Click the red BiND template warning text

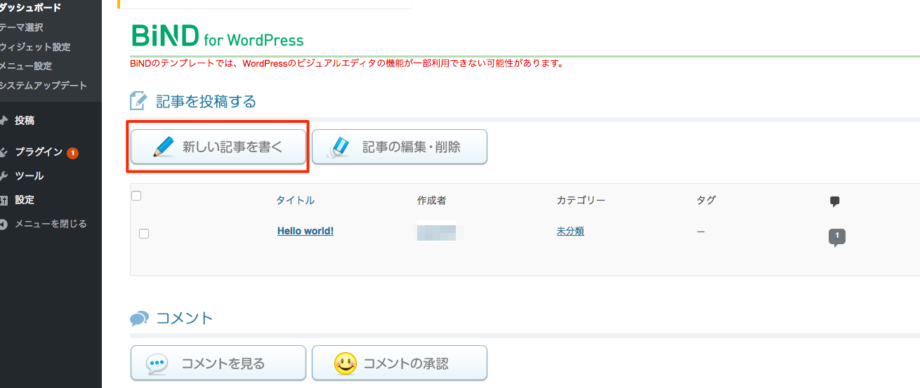coord(348,63)
